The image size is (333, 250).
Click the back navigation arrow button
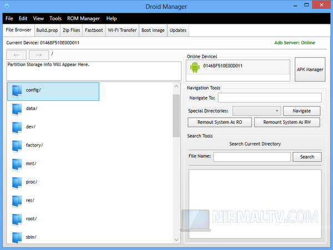tap(16, 55)
